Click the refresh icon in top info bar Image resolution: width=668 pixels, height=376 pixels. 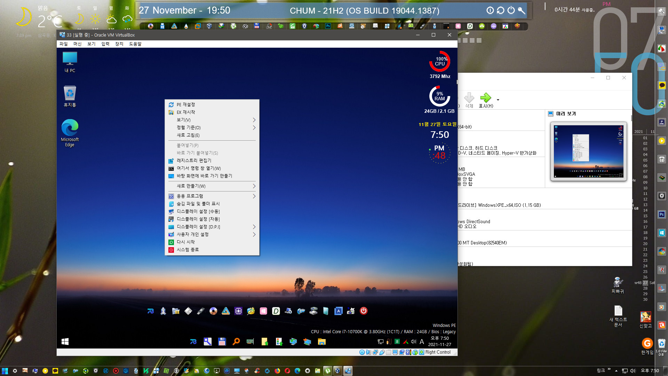[x=500, y=10]
